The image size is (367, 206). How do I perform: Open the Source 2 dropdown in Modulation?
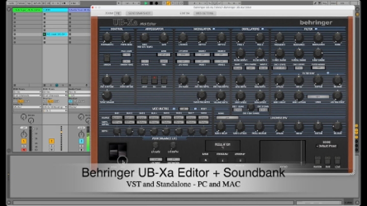click(x=221, y=54)
